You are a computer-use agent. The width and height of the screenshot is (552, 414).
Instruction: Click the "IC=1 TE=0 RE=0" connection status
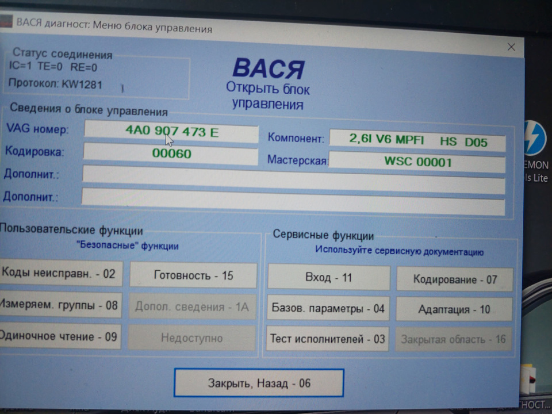coord(53,66)
